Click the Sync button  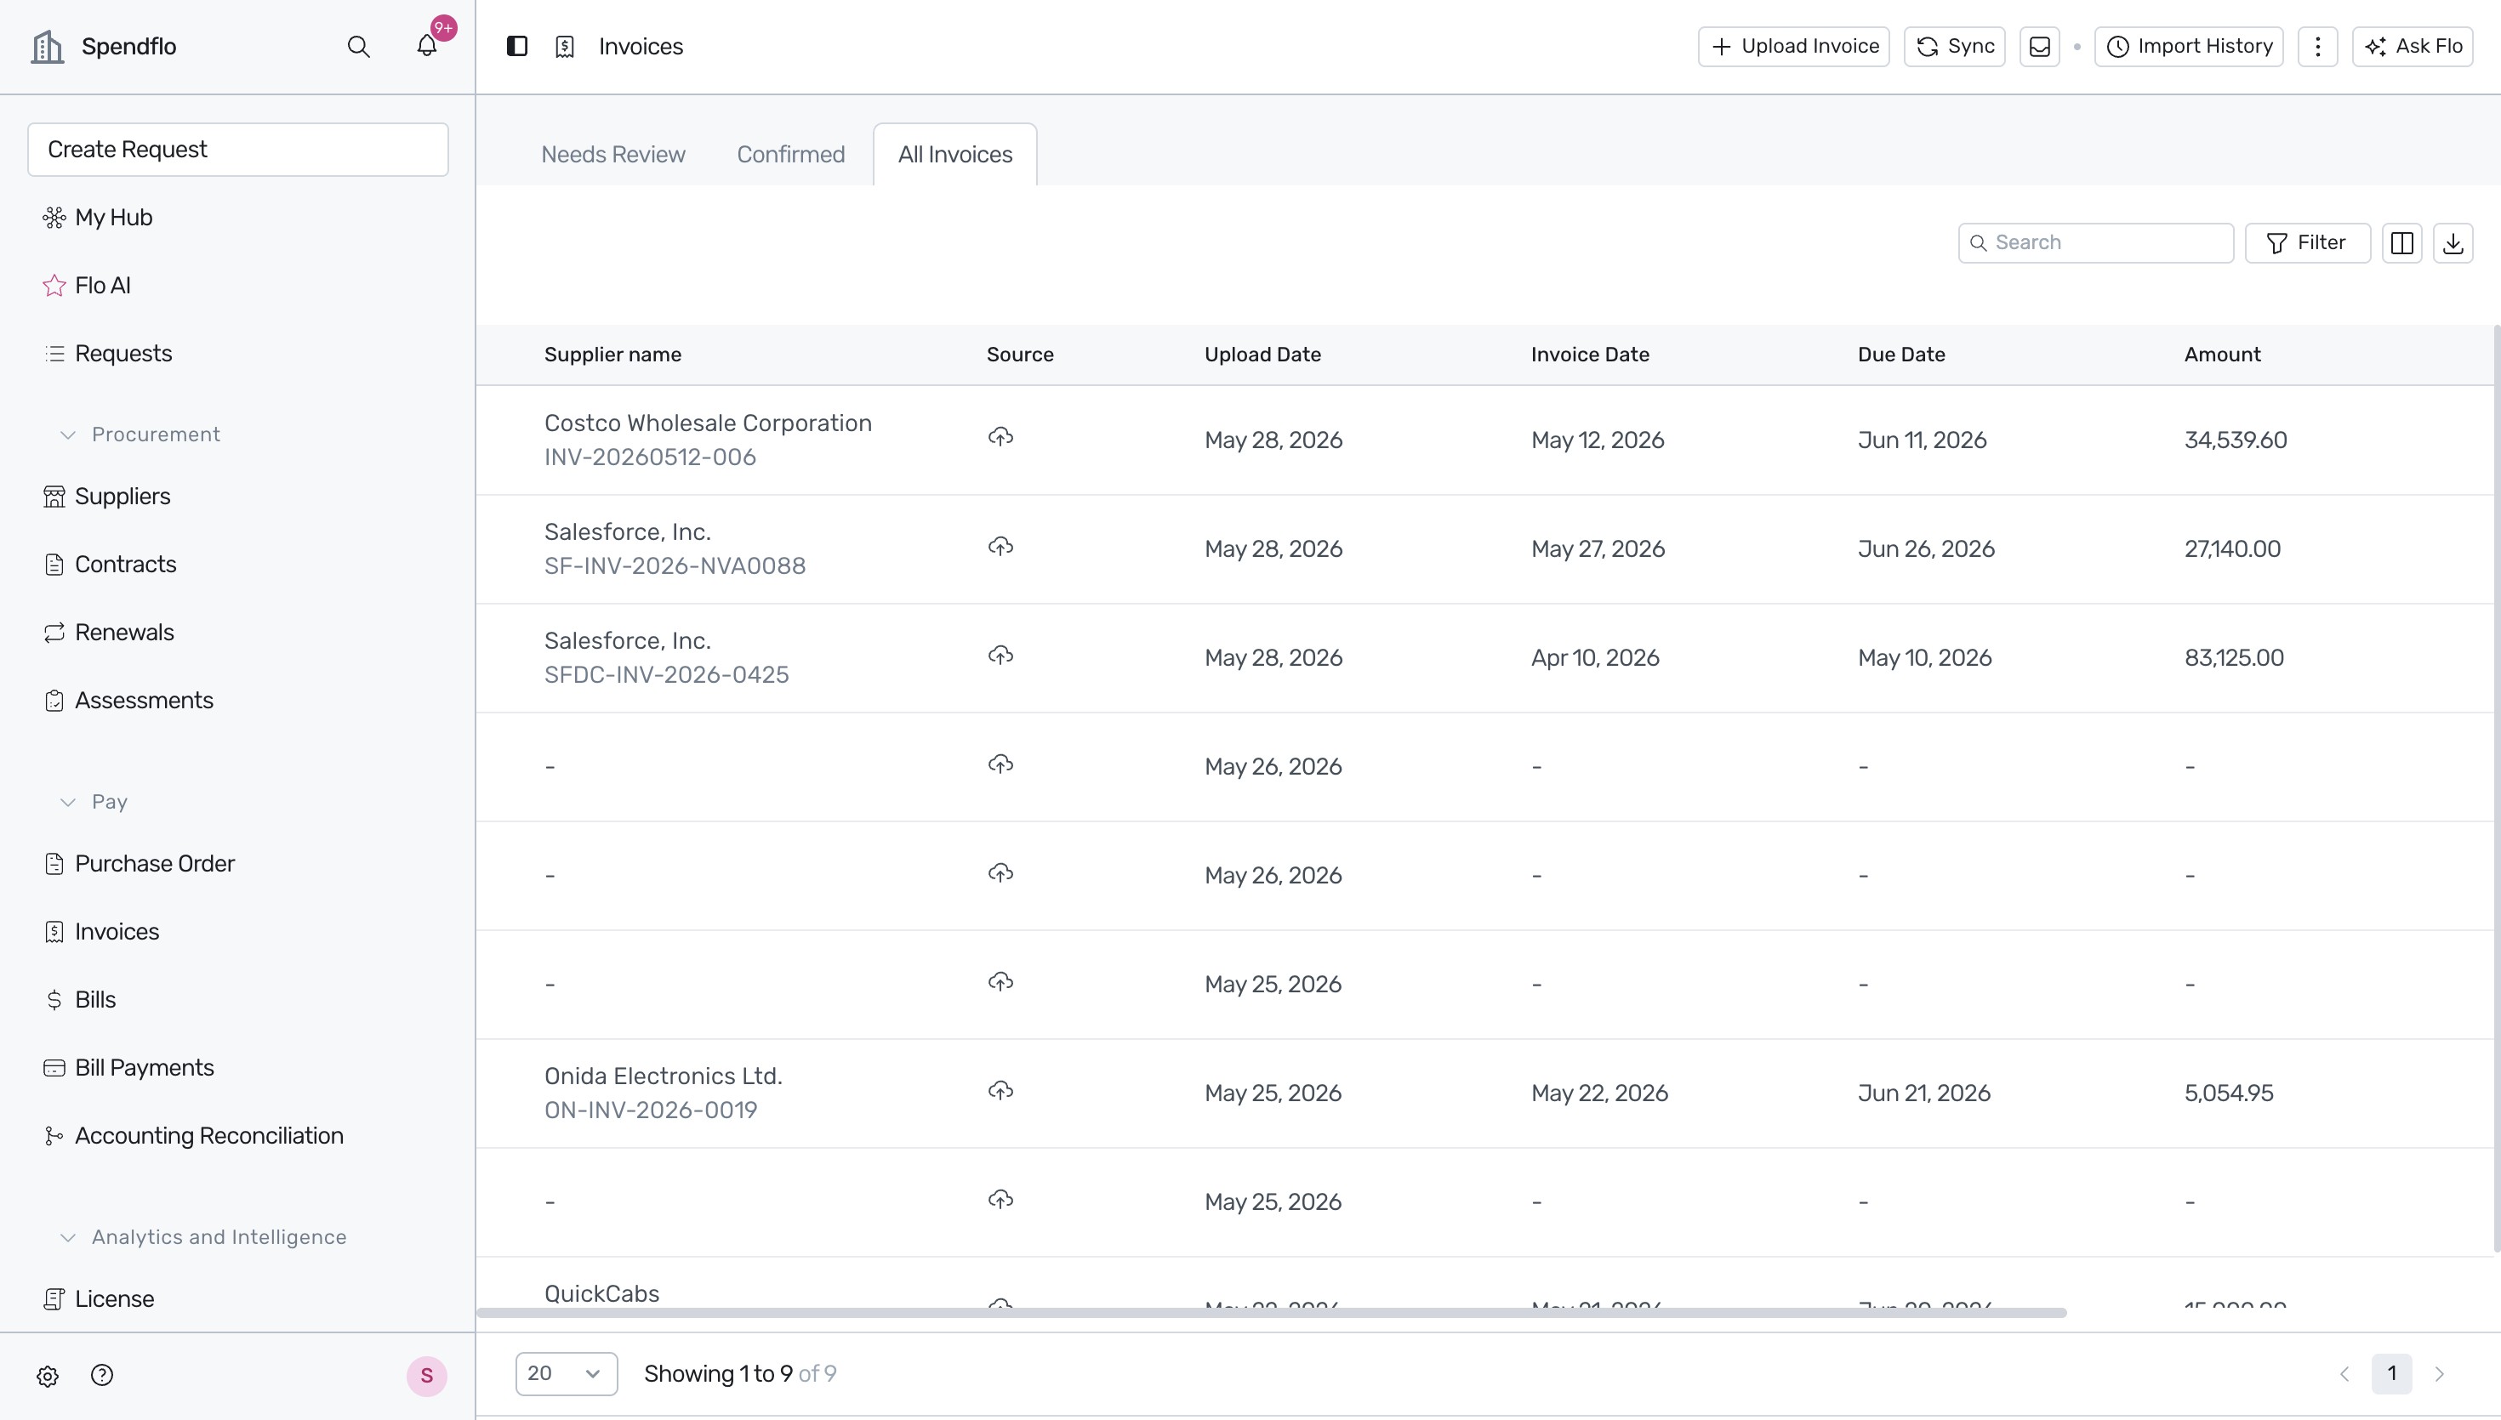pyautogui.click(x=1954, y=47)
